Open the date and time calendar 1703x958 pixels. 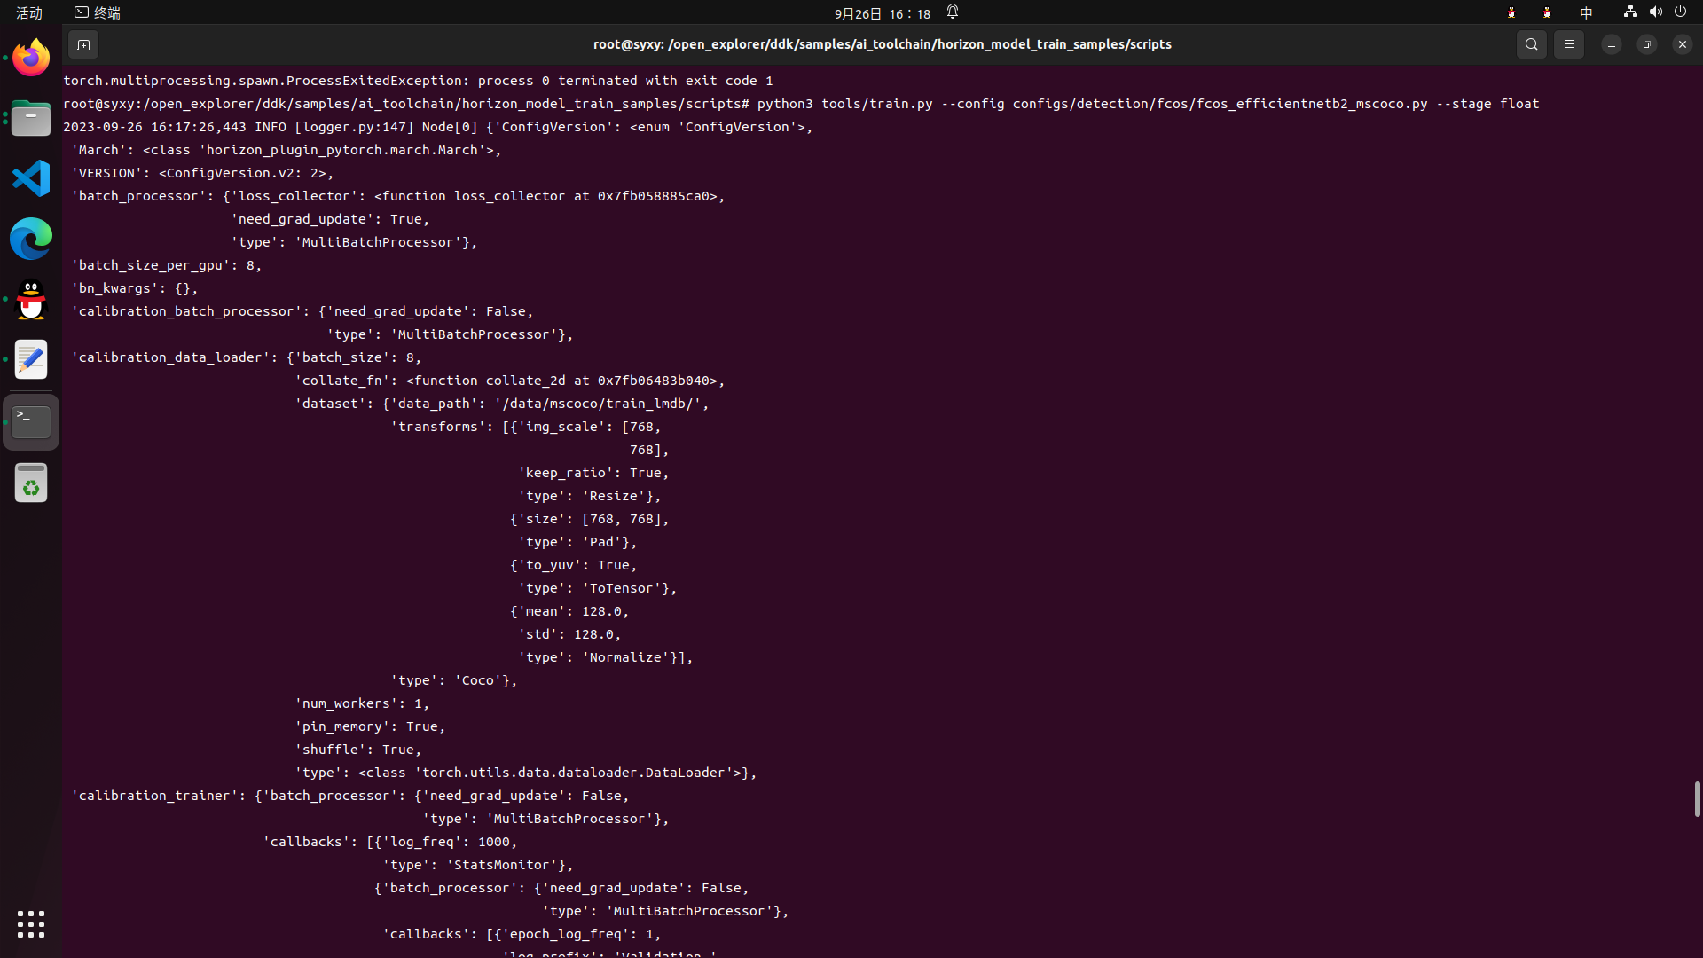882,13
